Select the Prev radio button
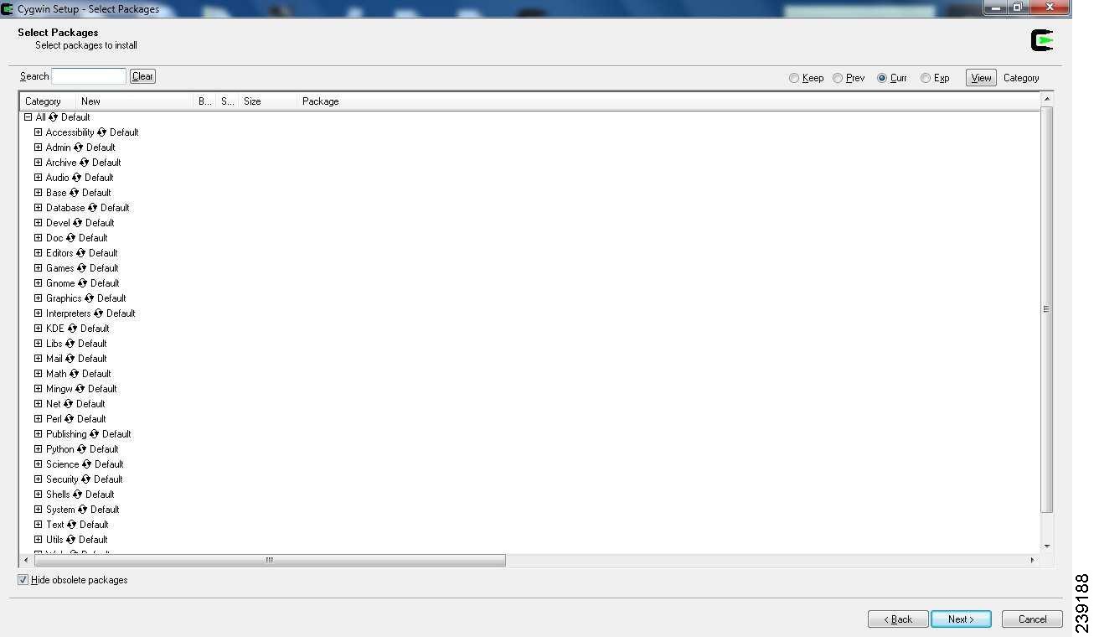Image resolution: width=1094 pixels, height=637 pixels. [838, 78]
